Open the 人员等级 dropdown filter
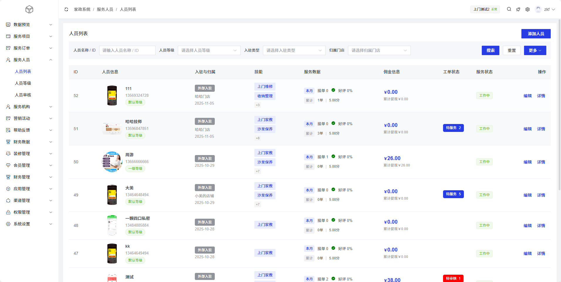561x282 pixels. coord(209,50)
